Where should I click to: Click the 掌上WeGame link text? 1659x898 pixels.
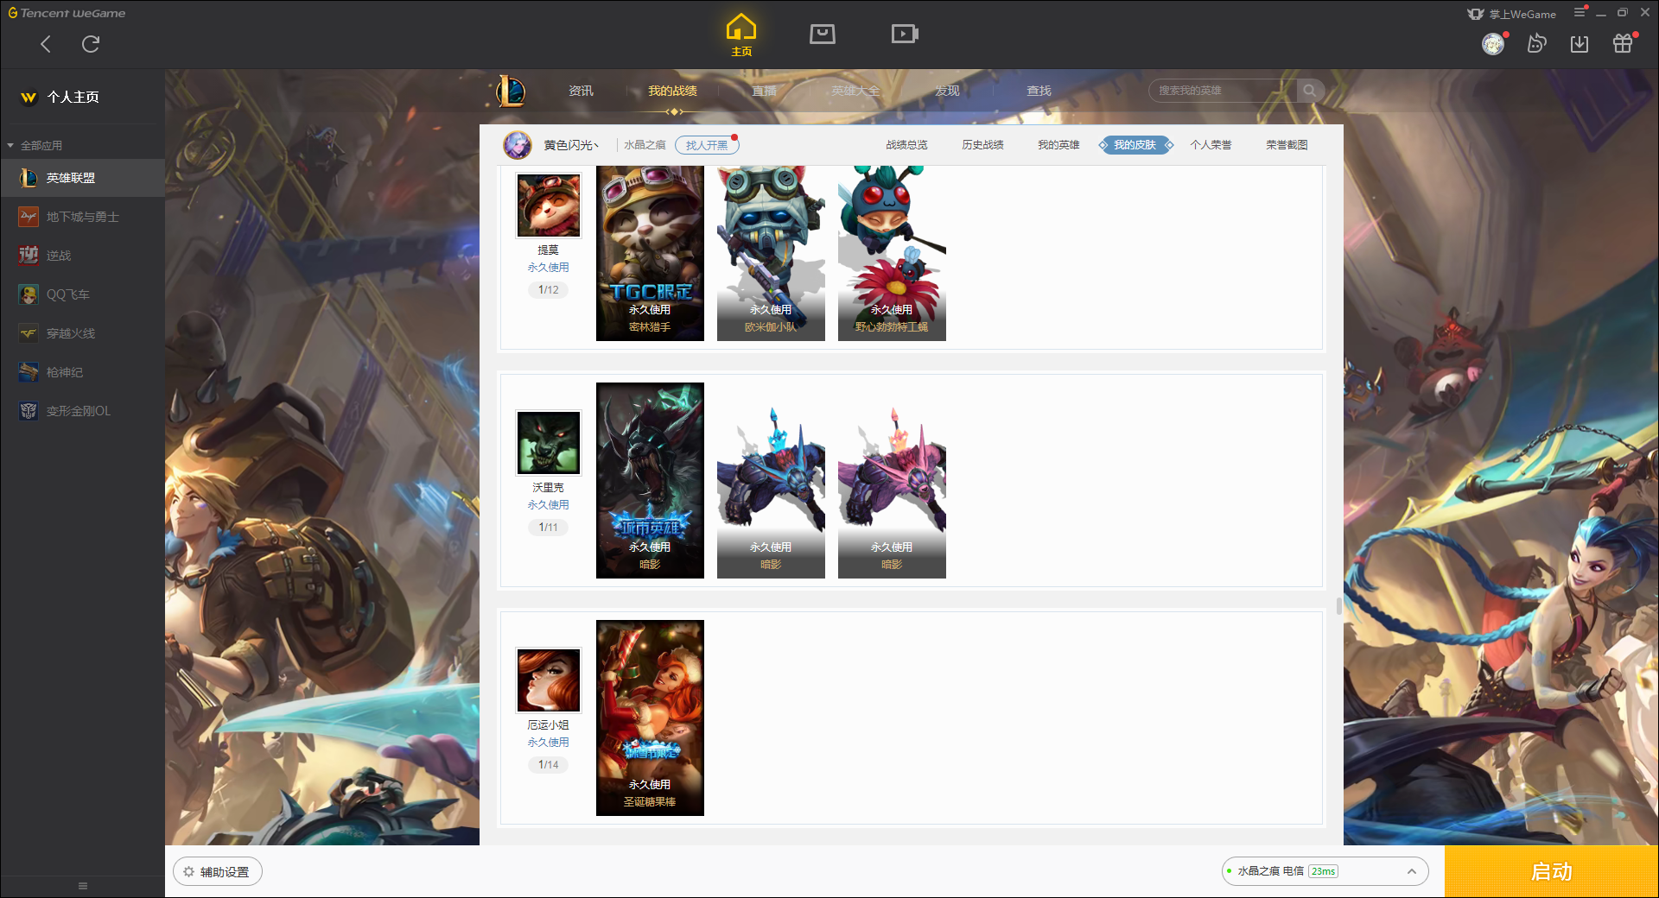1522,14
